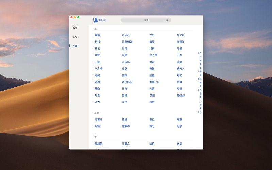Image resolution: width=272 pixels, height=170 pixels.
Task: Open author 佚名 in 汉 section
Action: 152,35
